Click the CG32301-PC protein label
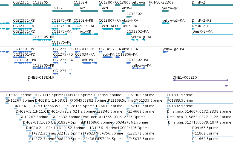The height and width of the screenshot is (143, 233). (x=24, y=49)
